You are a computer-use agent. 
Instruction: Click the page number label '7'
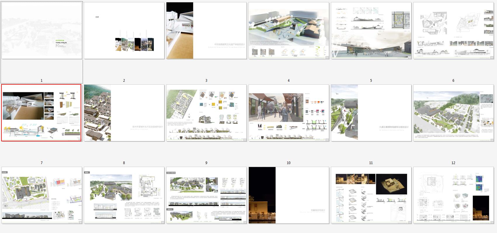pos(41,163)
